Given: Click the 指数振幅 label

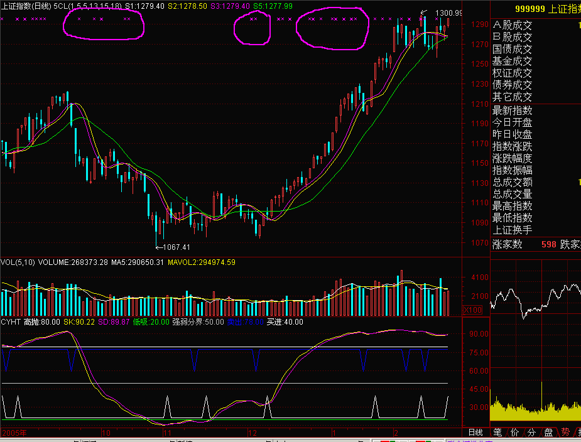Looking at the screenshot, I should tap(512, 170).
